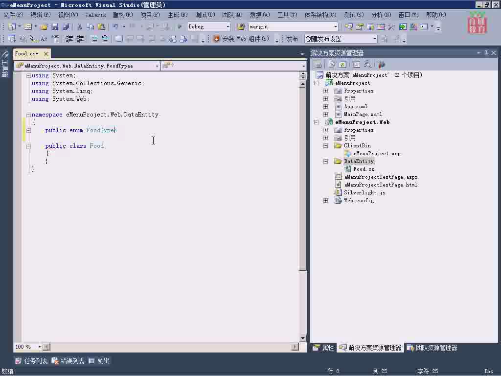Select eMenuProjectTestPage.aspx in Solution Explorer

tap(381, 177)
